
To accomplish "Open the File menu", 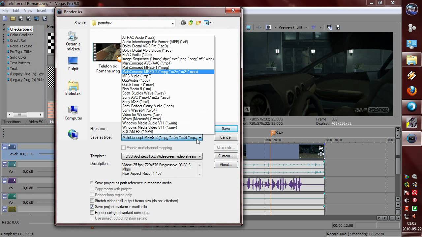I will click(x=6, y=11).
